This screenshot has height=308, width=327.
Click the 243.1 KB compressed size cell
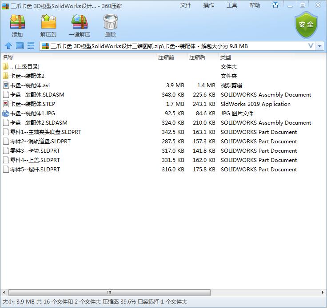(204, 104)
